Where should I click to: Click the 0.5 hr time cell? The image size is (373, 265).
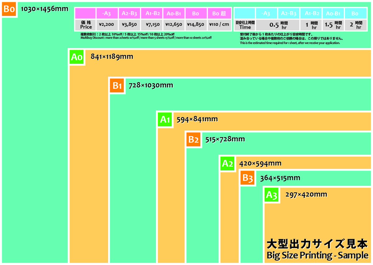(278, 25)
